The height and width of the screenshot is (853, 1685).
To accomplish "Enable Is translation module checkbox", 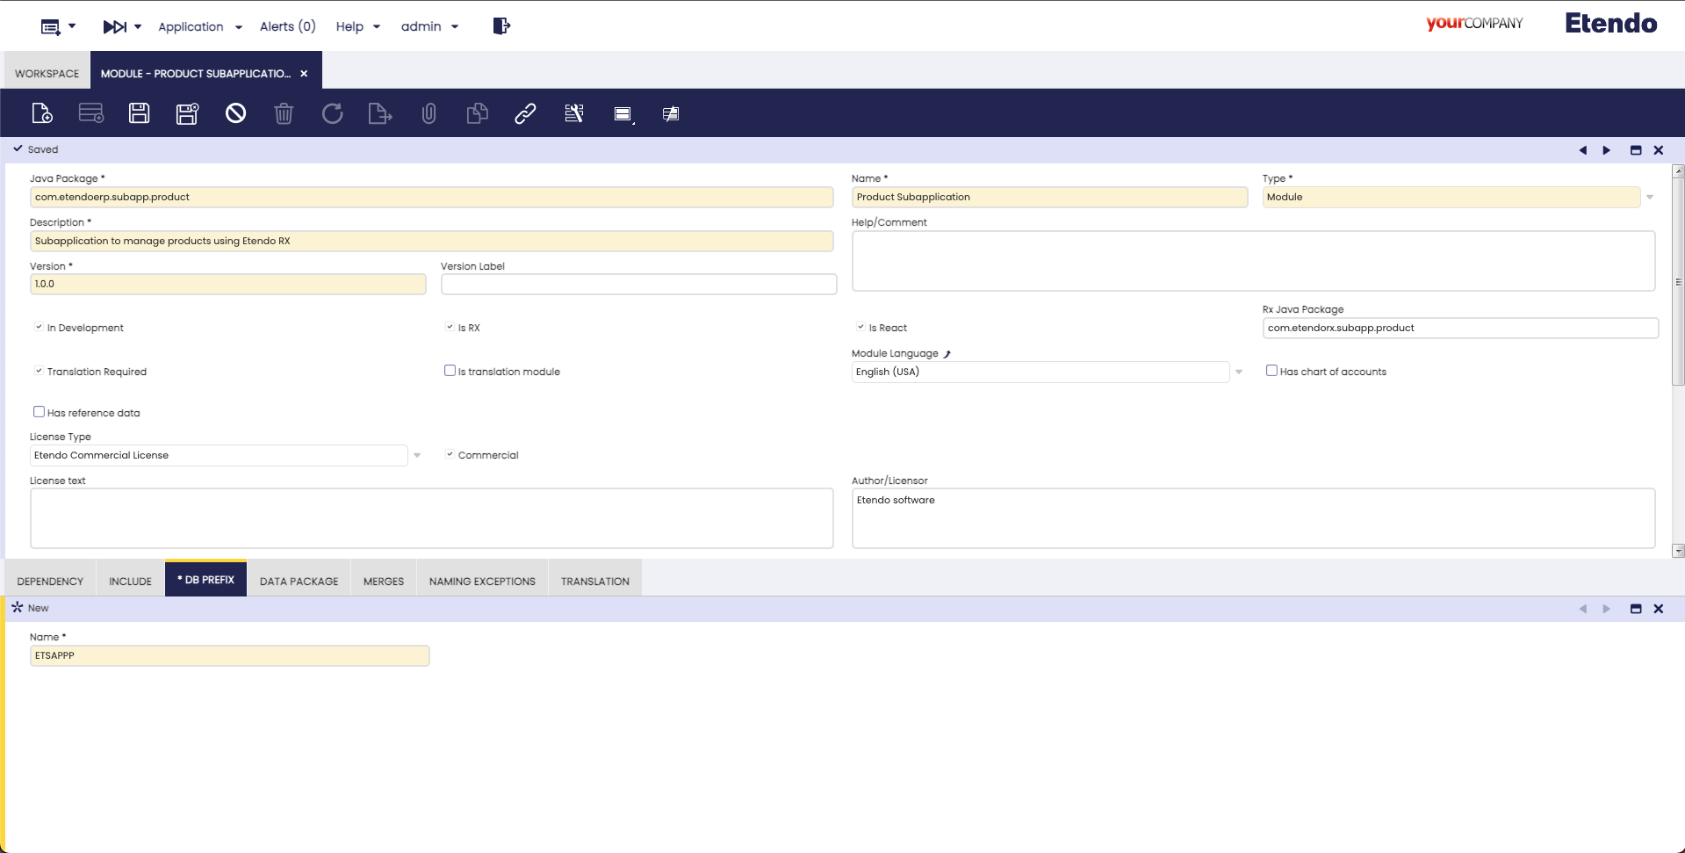I will 450,371.
